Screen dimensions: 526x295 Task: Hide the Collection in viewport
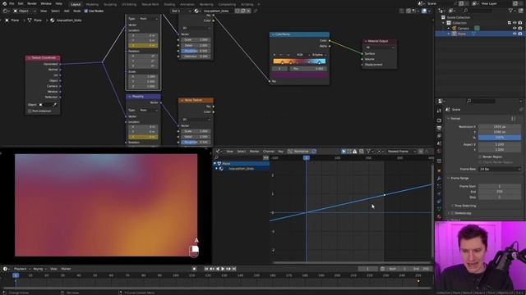514,23
